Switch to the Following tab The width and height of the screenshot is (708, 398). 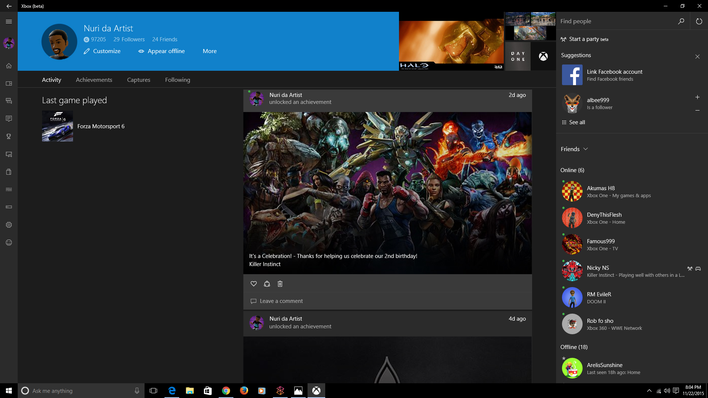(x=178, y=80)
